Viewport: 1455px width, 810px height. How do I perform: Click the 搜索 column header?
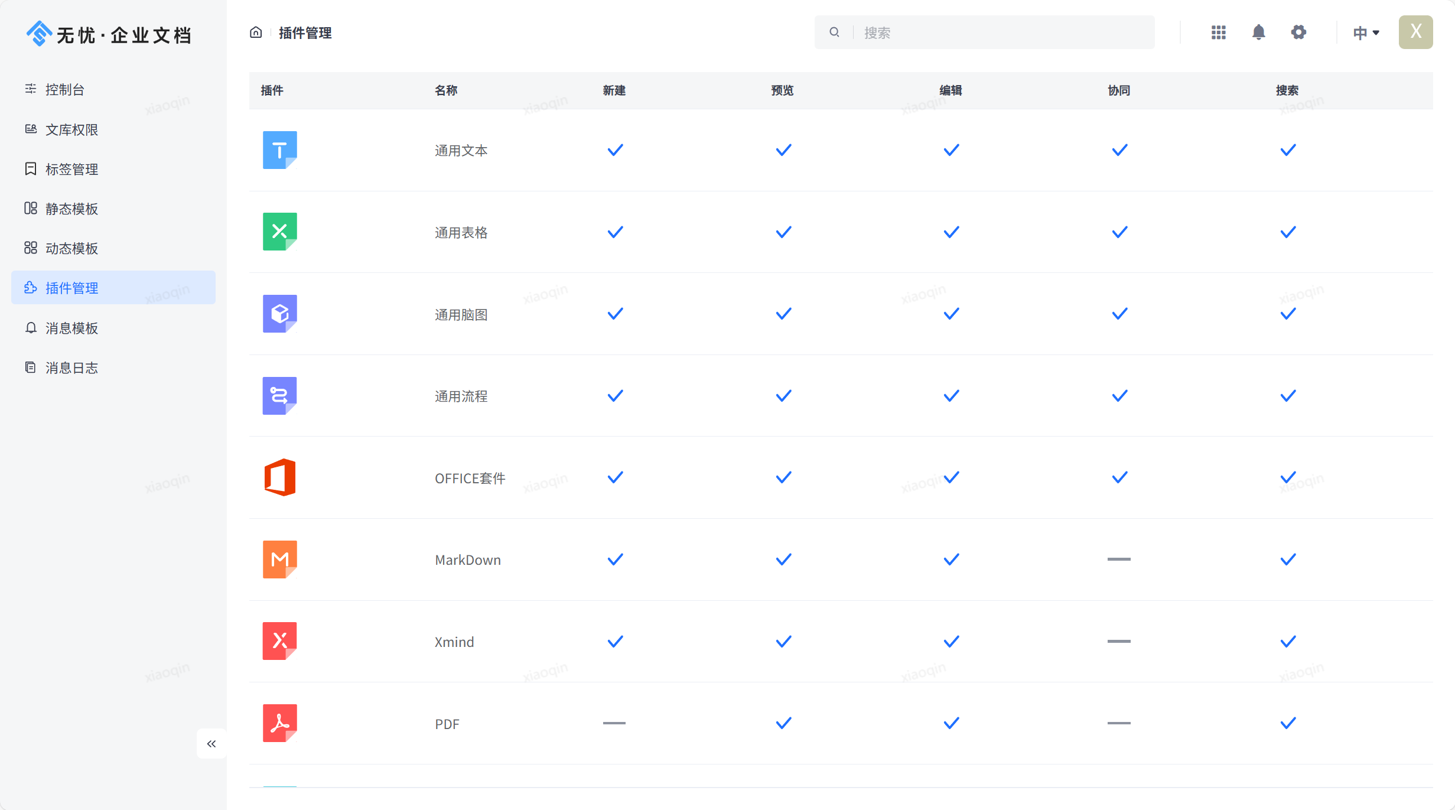pos(1287,90)
